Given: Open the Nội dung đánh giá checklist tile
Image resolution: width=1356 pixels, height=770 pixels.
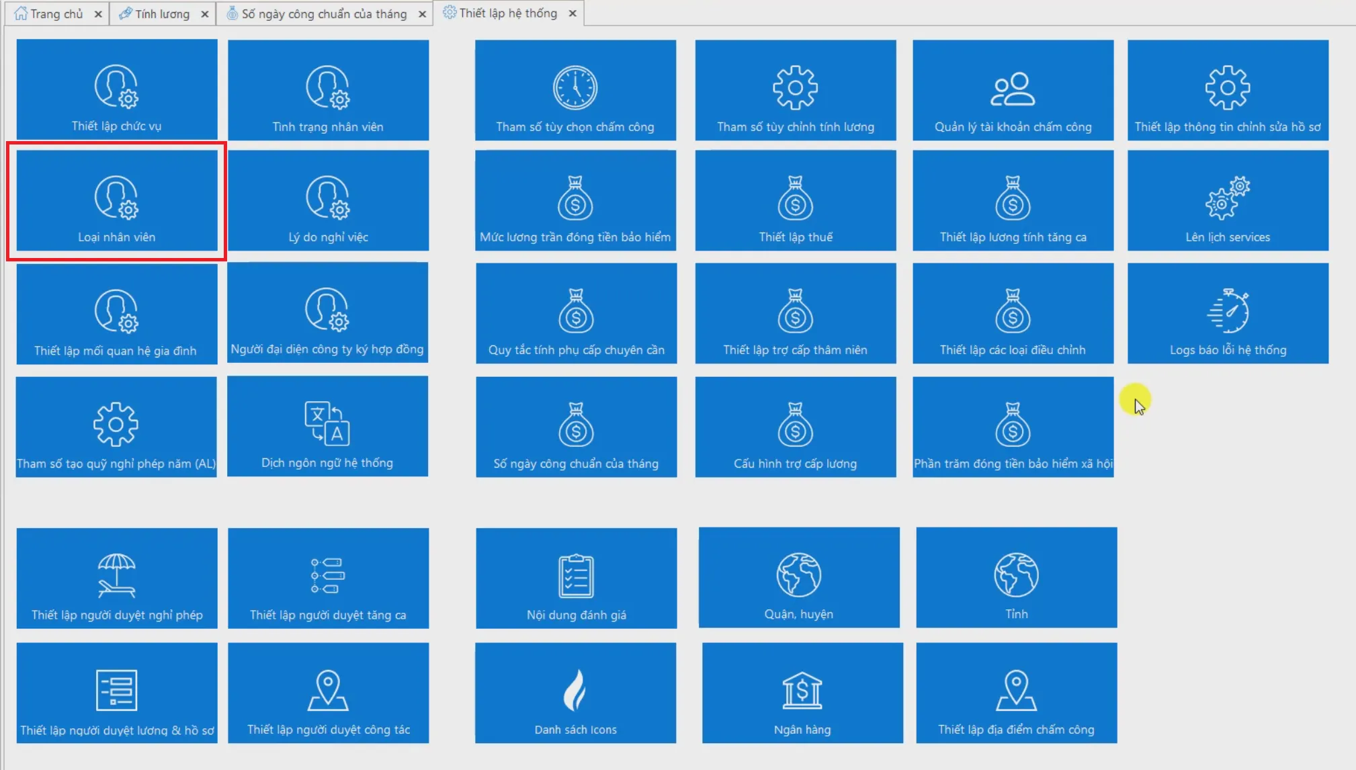Looking at the screenshot, I should (x=576, y=578).
